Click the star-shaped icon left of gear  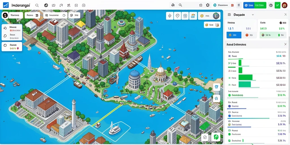pos(201,5)
